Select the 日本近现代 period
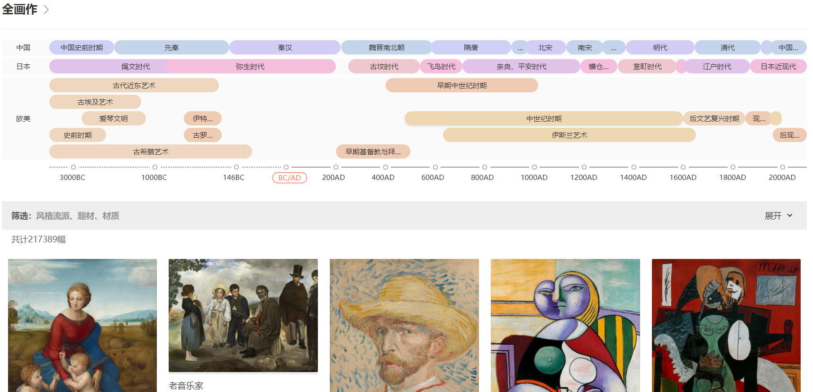 click(778, 66)
